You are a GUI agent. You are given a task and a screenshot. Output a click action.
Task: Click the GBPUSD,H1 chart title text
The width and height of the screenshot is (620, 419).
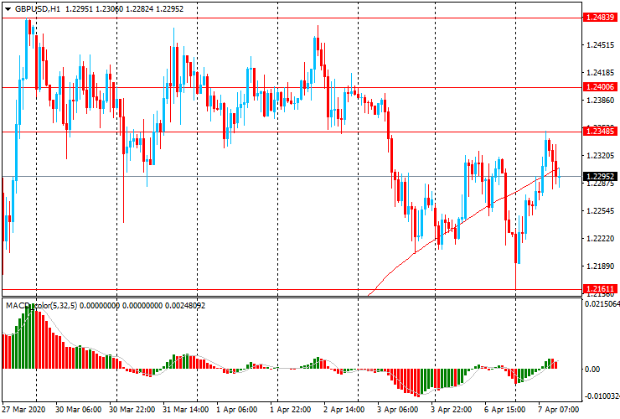(x=38, y=8)
